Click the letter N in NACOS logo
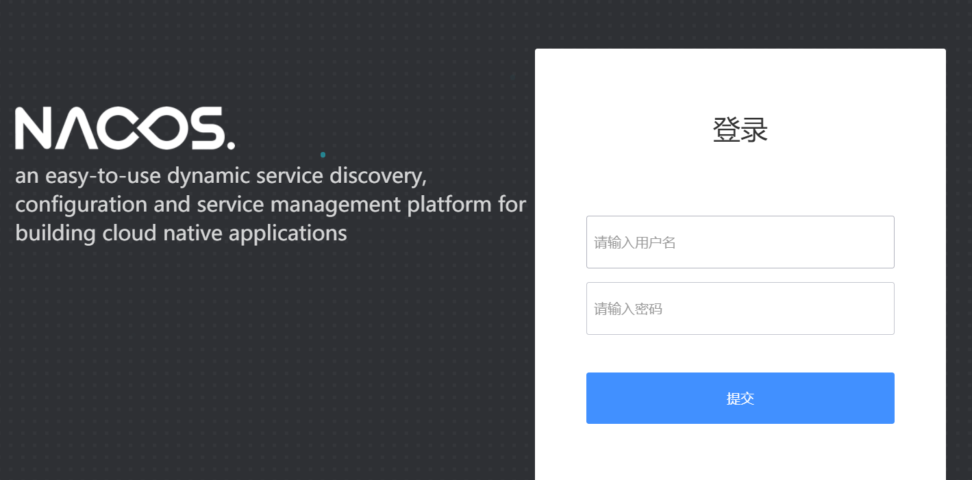 [x=34, y=128]
